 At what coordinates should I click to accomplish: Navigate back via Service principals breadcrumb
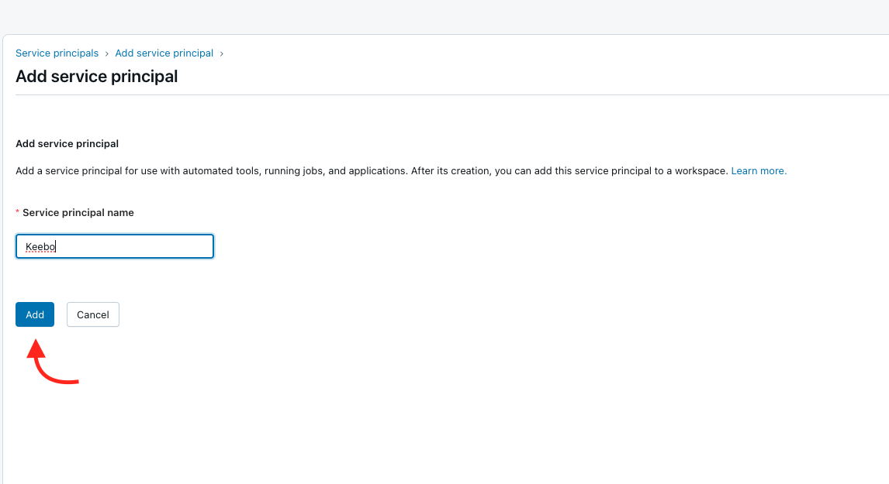coord(57,53)
